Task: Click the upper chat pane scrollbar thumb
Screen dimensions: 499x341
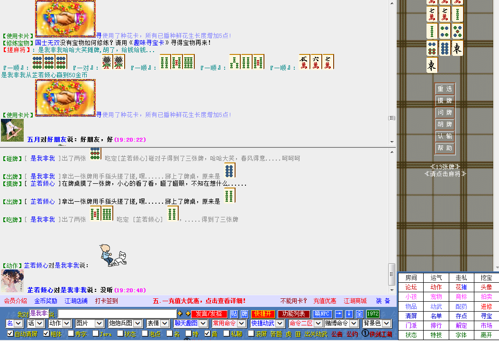Action: click(392, 118)
